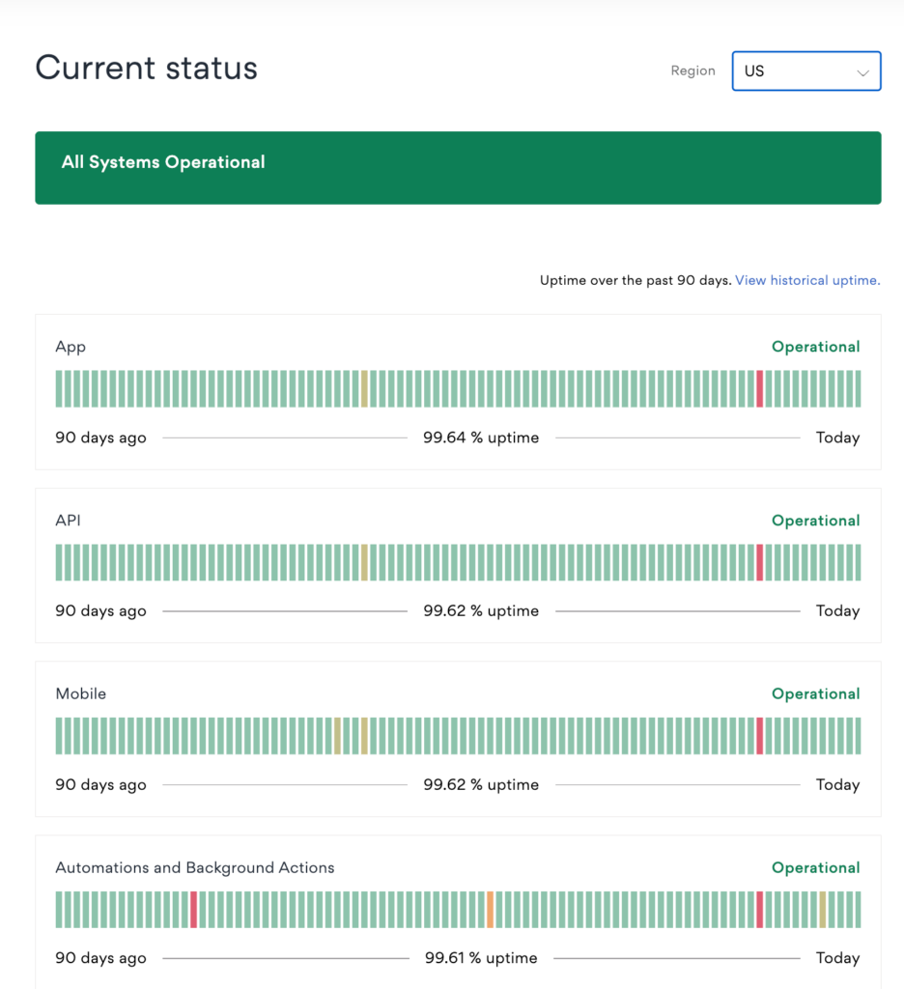This screenshot has width=904, height=989.
Task: Select the App component name
Action: (70, 347)
